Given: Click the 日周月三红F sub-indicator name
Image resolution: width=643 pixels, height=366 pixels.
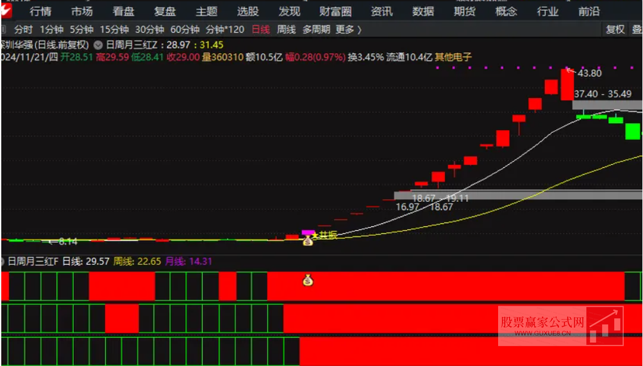Looking at the screenshot, I should [33, 262].
